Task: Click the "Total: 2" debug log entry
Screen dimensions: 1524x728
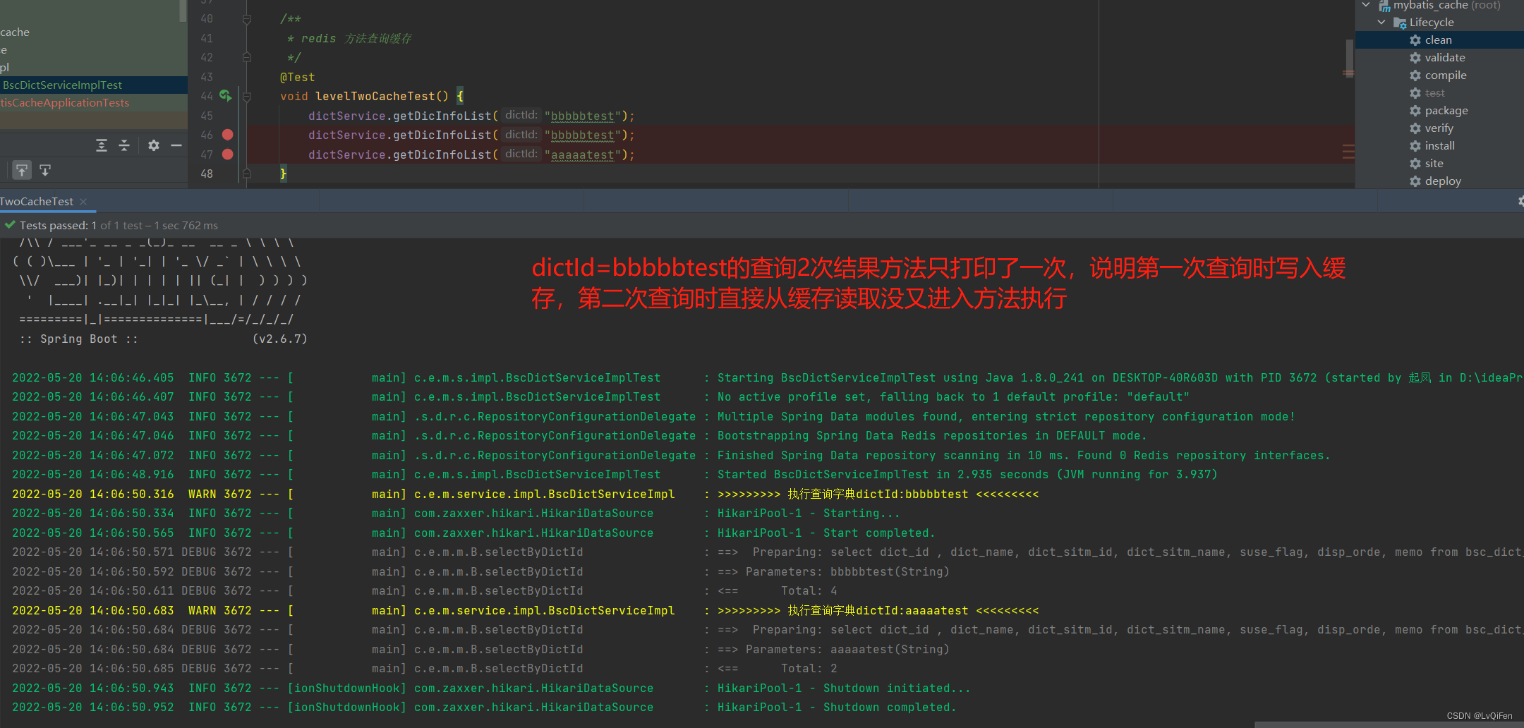Action: (x=809, y=668)
